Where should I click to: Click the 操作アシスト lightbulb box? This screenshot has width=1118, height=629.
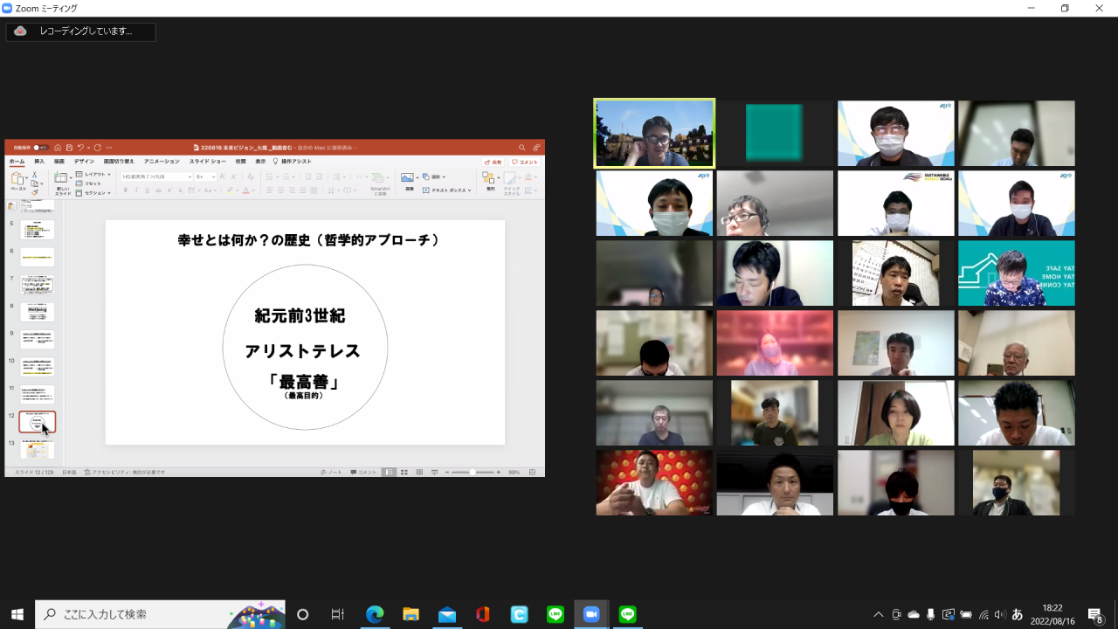[x=293, y=162]
